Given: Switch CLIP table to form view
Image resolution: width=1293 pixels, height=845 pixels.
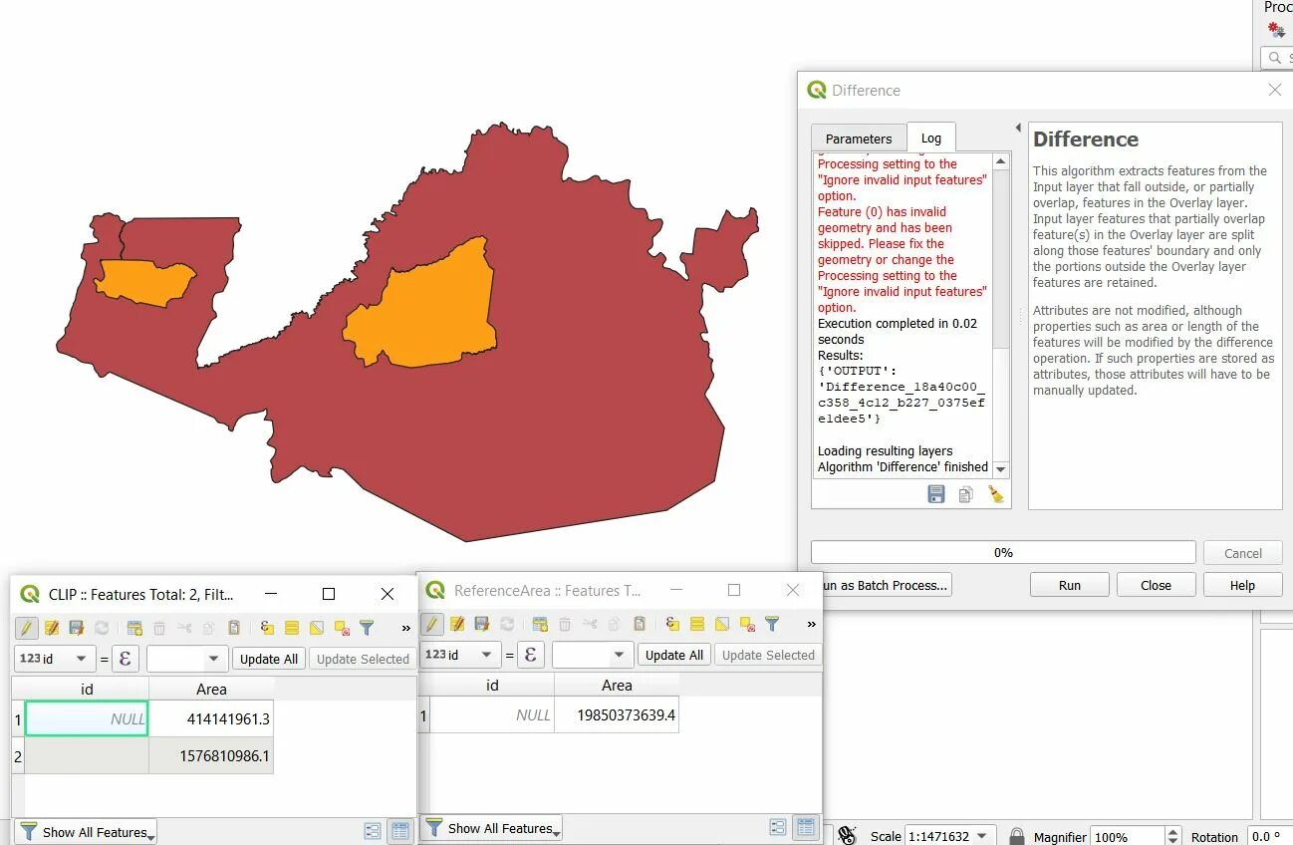Looking at the screenshot, I should point(373,830).
